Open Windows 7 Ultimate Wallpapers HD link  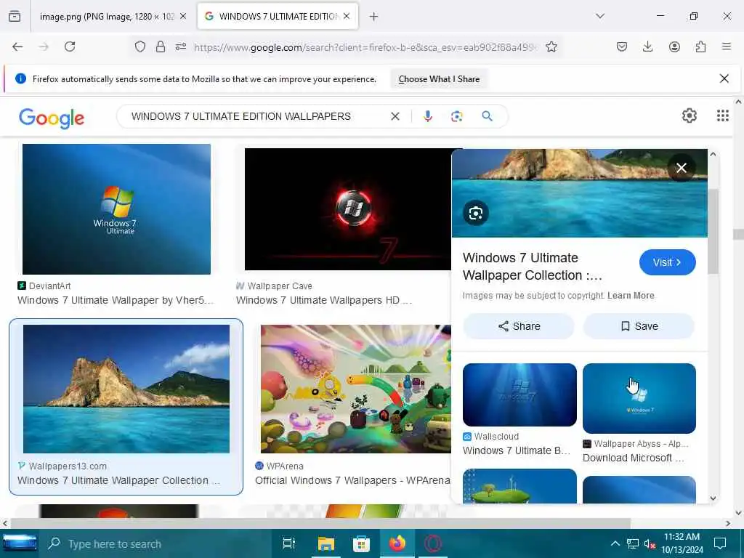(324, 300)
